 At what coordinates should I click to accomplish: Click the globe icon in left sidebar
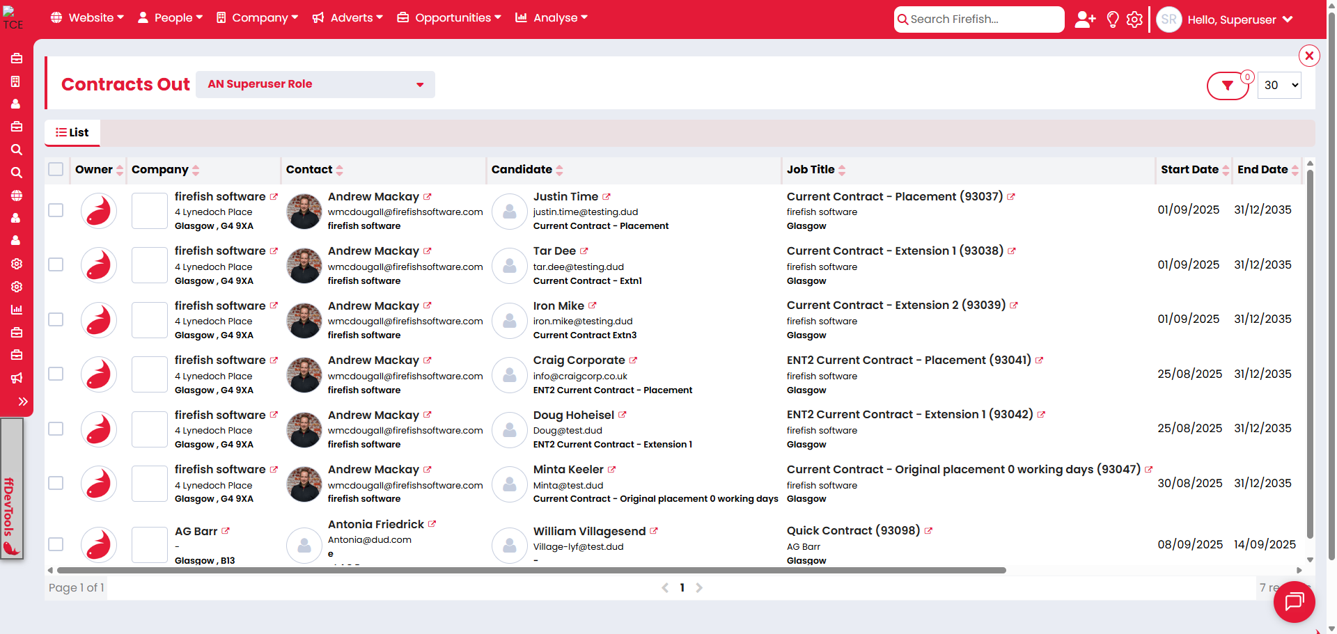coord(17,196)
